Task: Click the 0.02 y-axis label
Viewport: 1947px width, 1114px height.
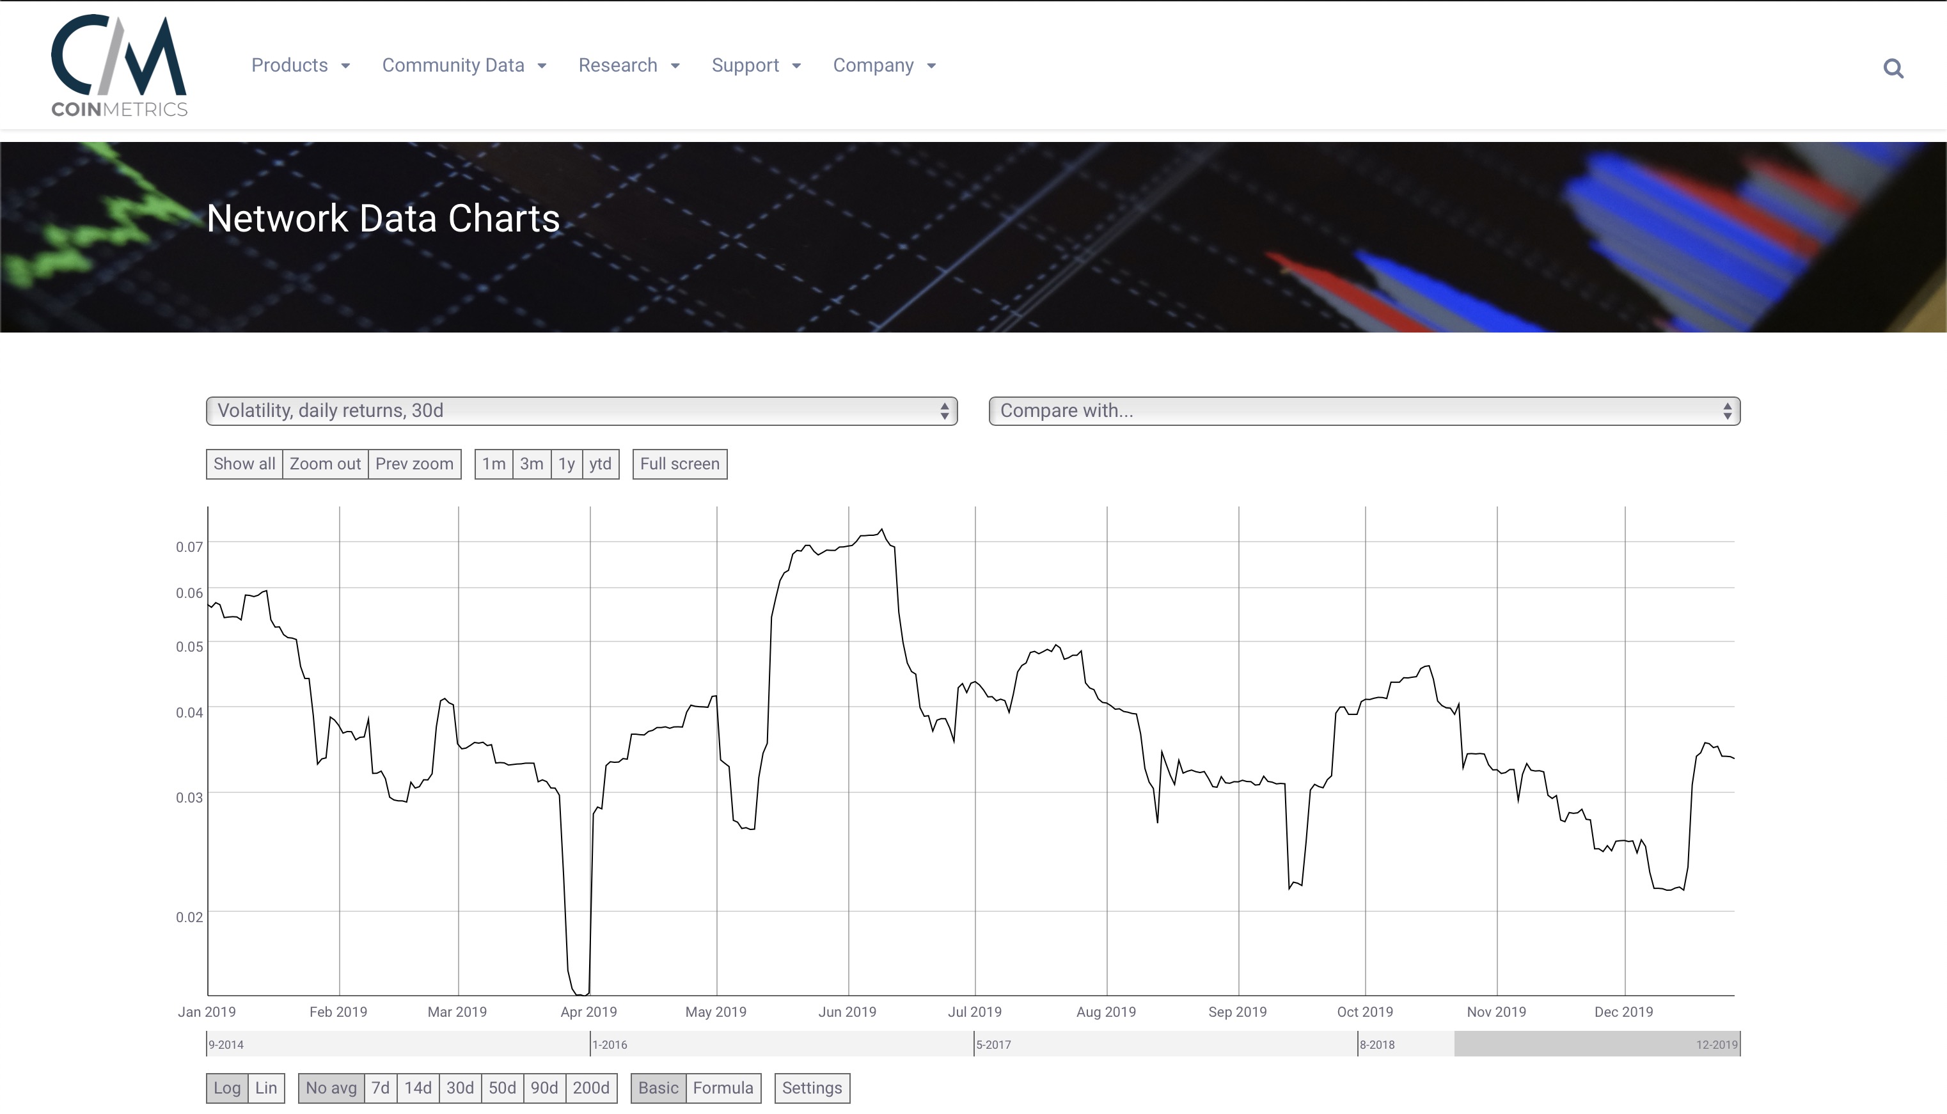Action: pos(189,918)
